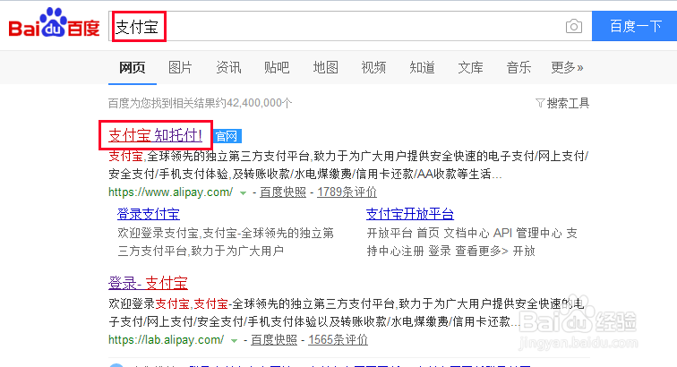Screen dimensions: 677x367
Task: Open the 文库 tab
Action: coord(470,67)
